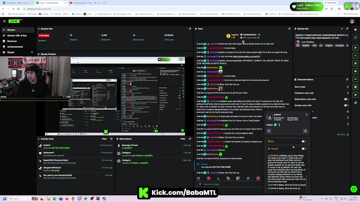Click the 420 tag

click(314, 45)
